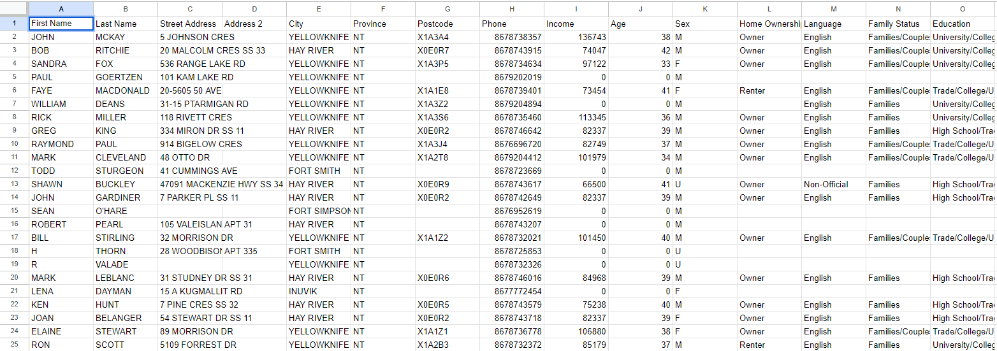
Task: Select the column K header
Action: [x=704, y=9]
